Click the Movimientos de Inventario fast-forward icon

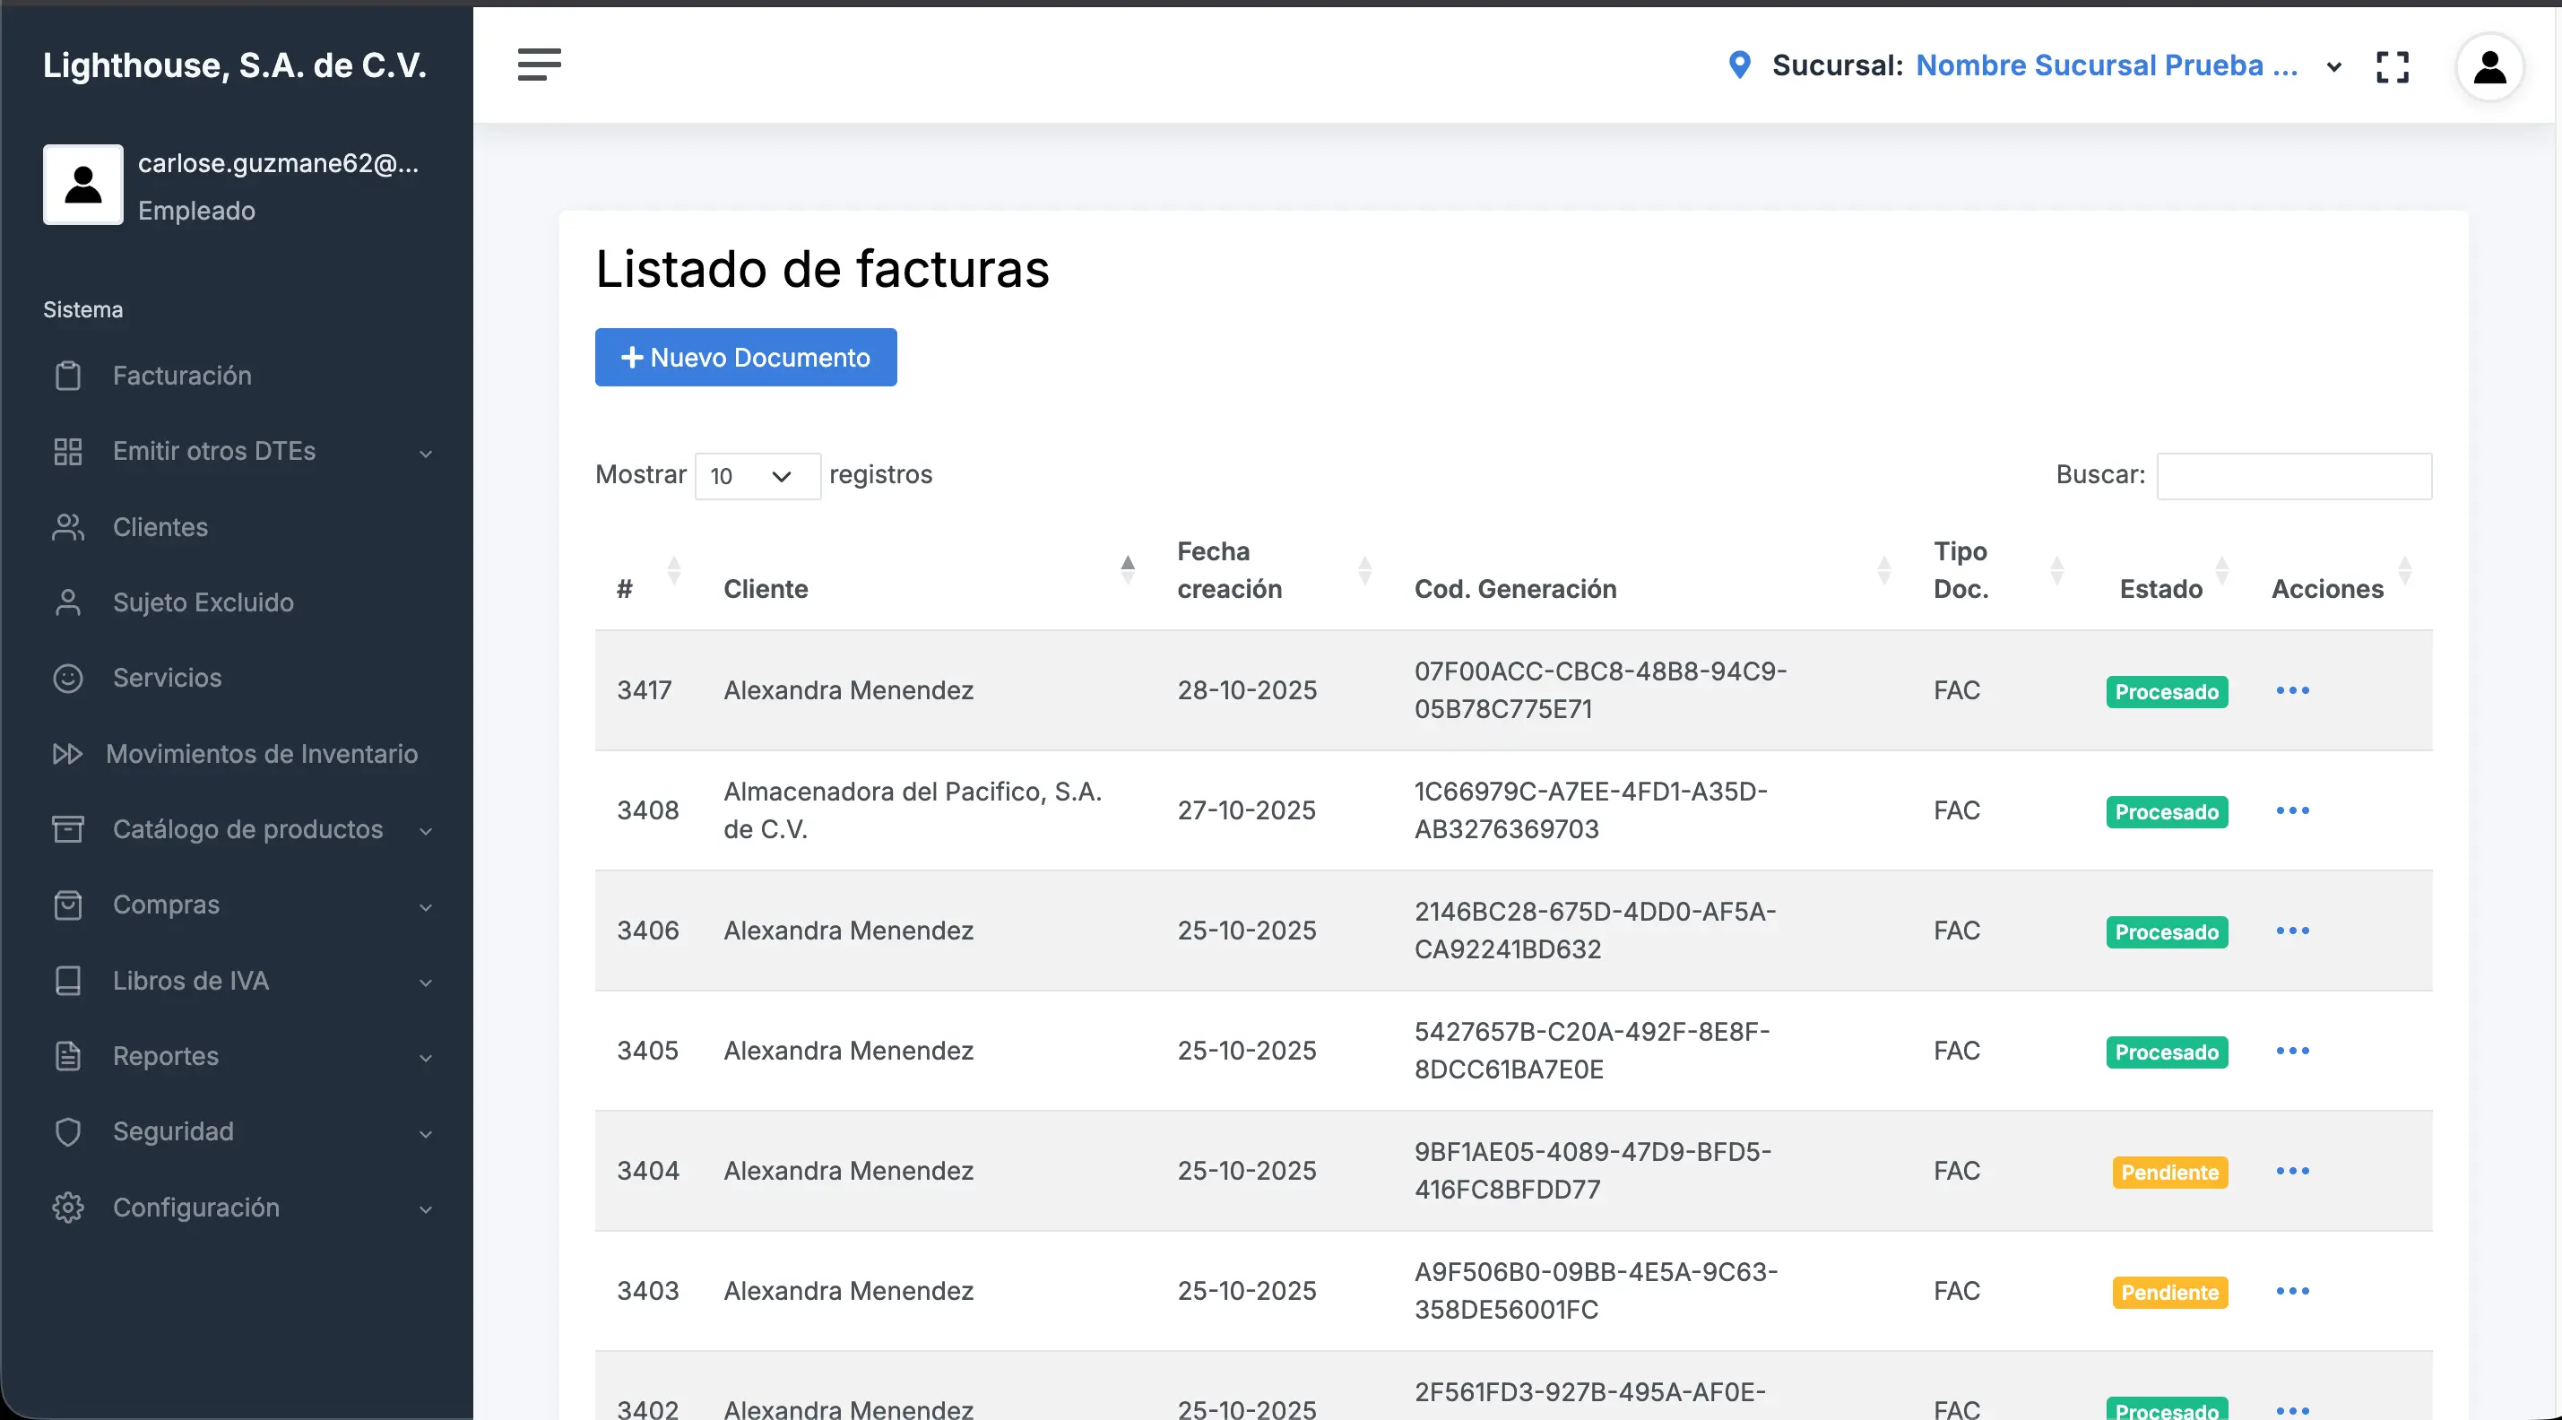pyautogui.click(x=67, y=754)
